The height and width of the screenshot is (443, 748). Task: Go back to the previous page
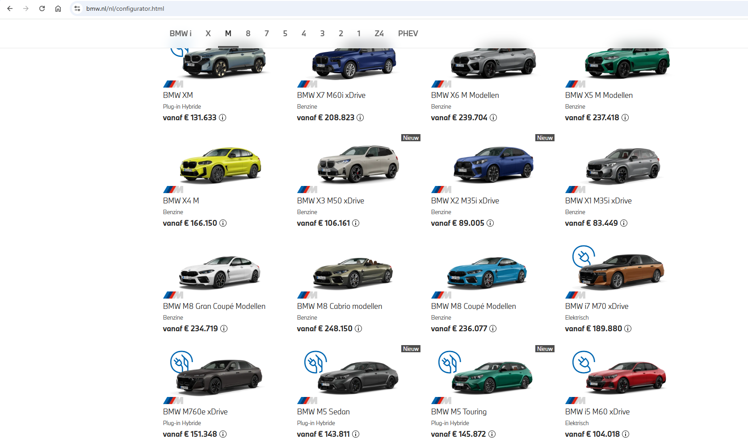10,8
